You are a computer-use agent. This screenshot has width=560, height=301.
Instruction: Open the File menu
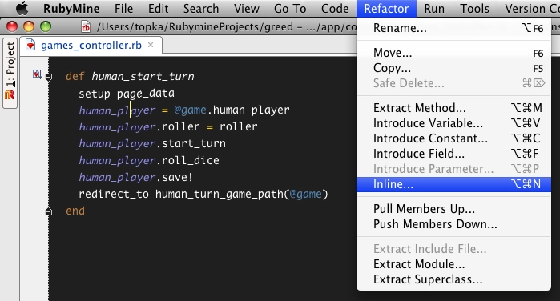click(123, 9)
